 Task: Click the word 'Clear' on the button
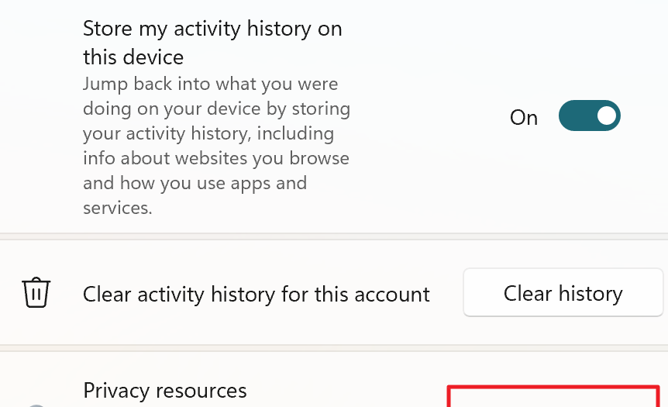click(528, 293)
